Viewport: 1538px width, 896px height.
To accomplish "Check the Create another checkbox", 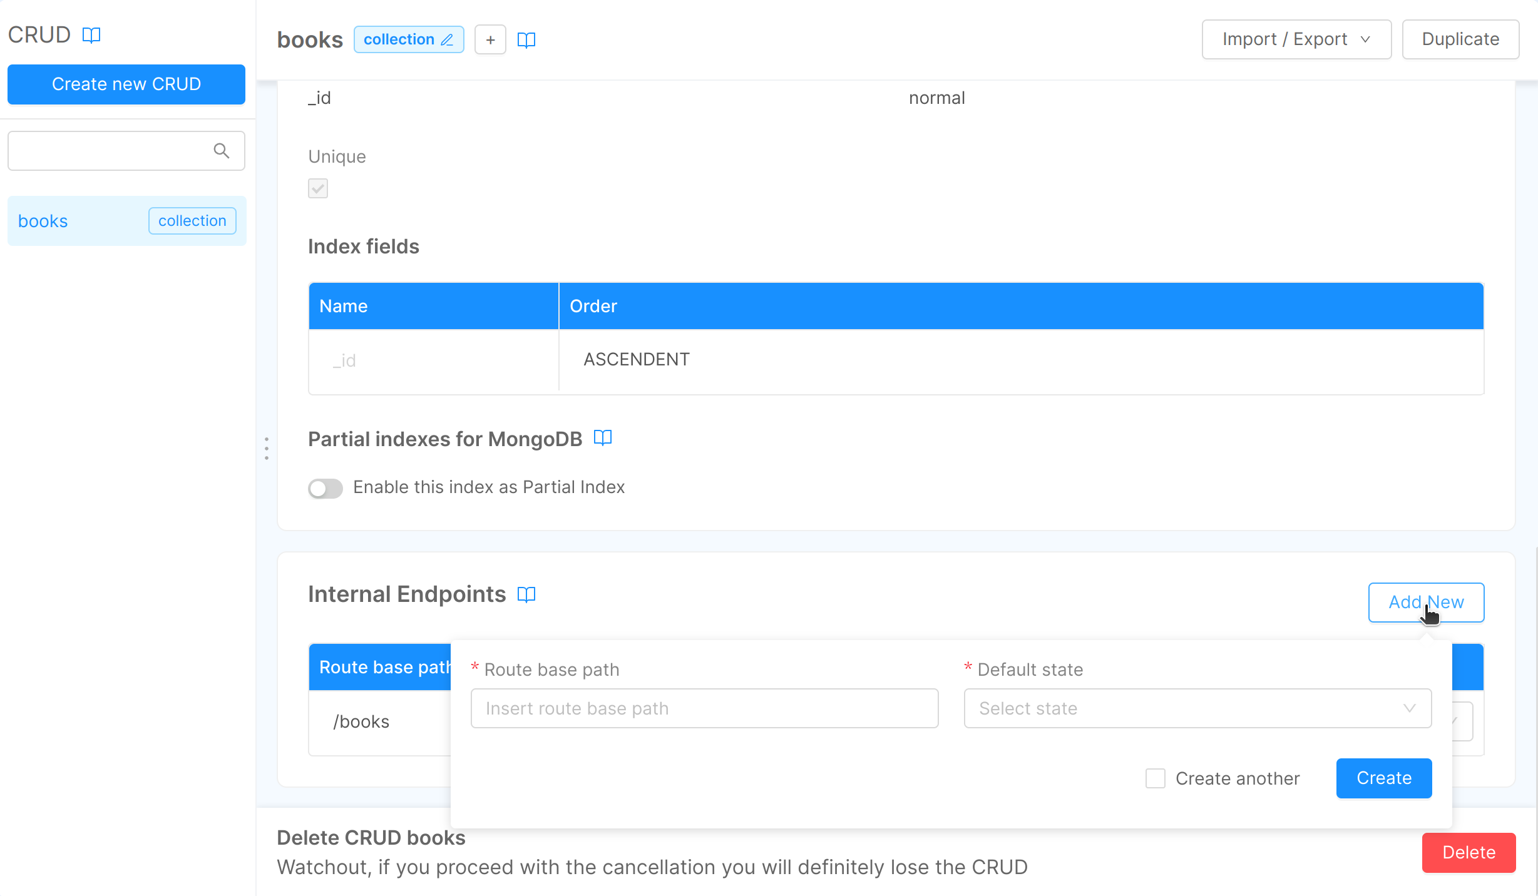I will click(1155, 778).
